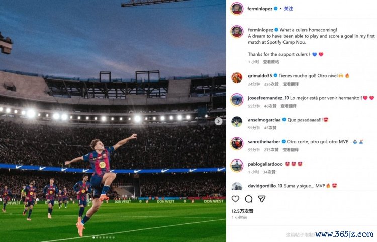Open pablogallardooo commenter avatar
The height and width of the screenshot is (242, 377).
click(x=237, y=166)
